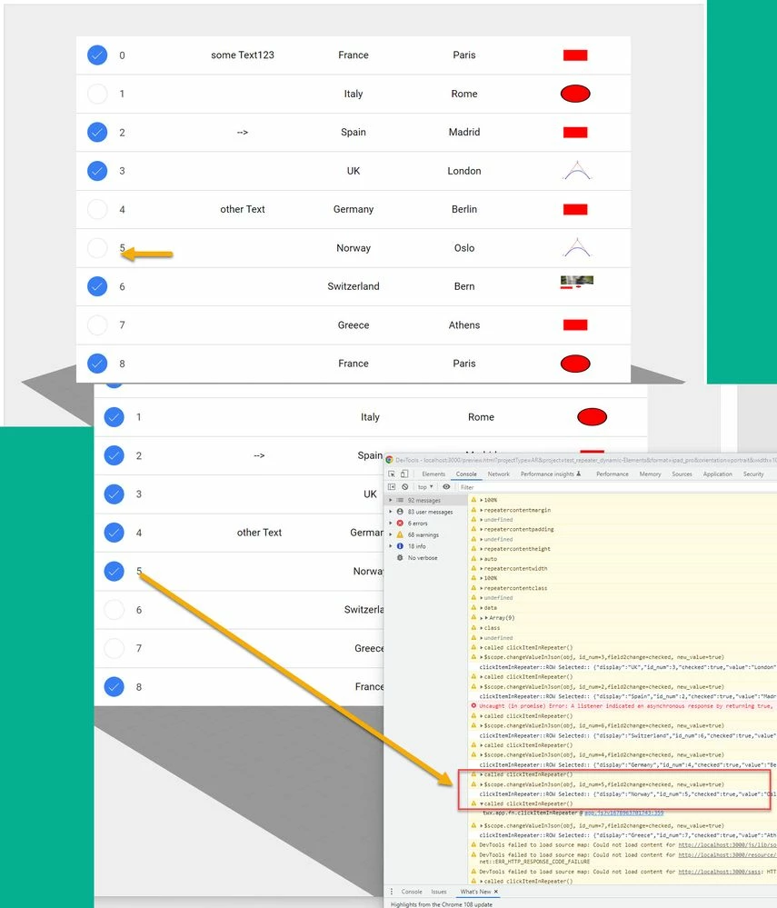777x908 pixels.
Task: Click the red rectangle image in top row 0
Action: 575,55
